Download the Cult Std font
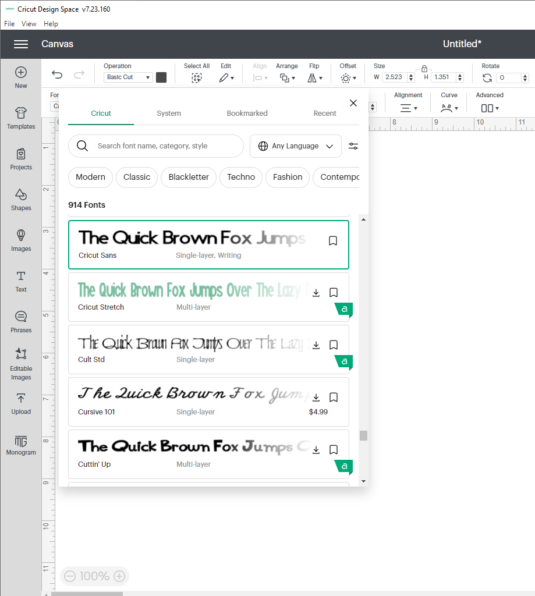This screenshot has height=596, width=535. (316, 345)
